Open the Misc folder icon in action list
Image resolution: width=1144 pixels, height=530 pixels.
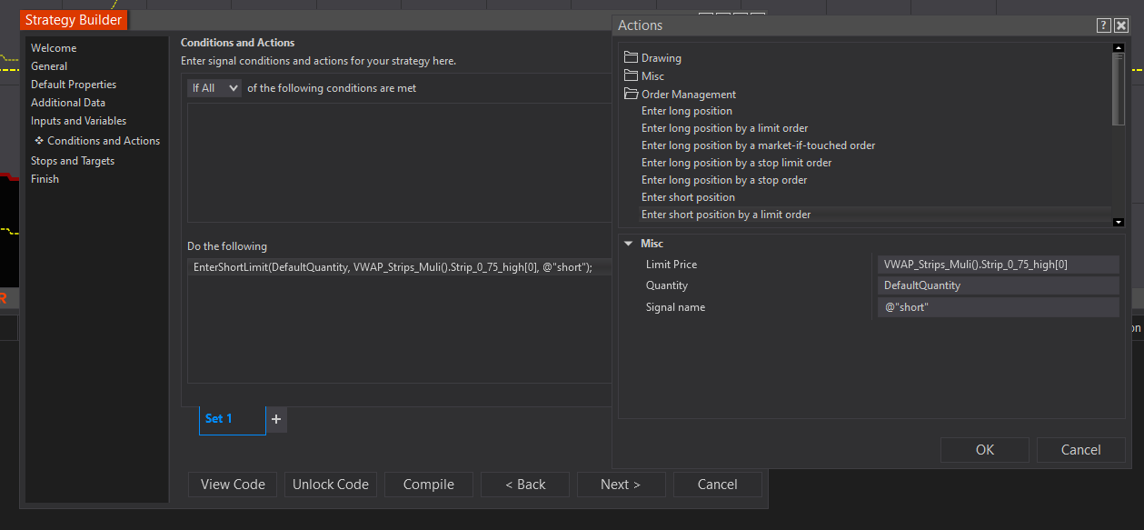click(x=632, y=76)
